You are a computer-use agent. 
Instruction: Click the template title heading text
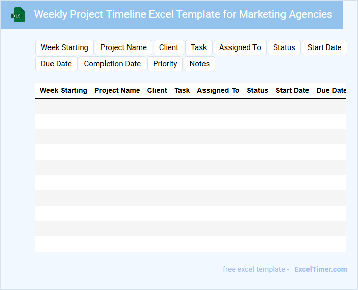tap(183, 14)
